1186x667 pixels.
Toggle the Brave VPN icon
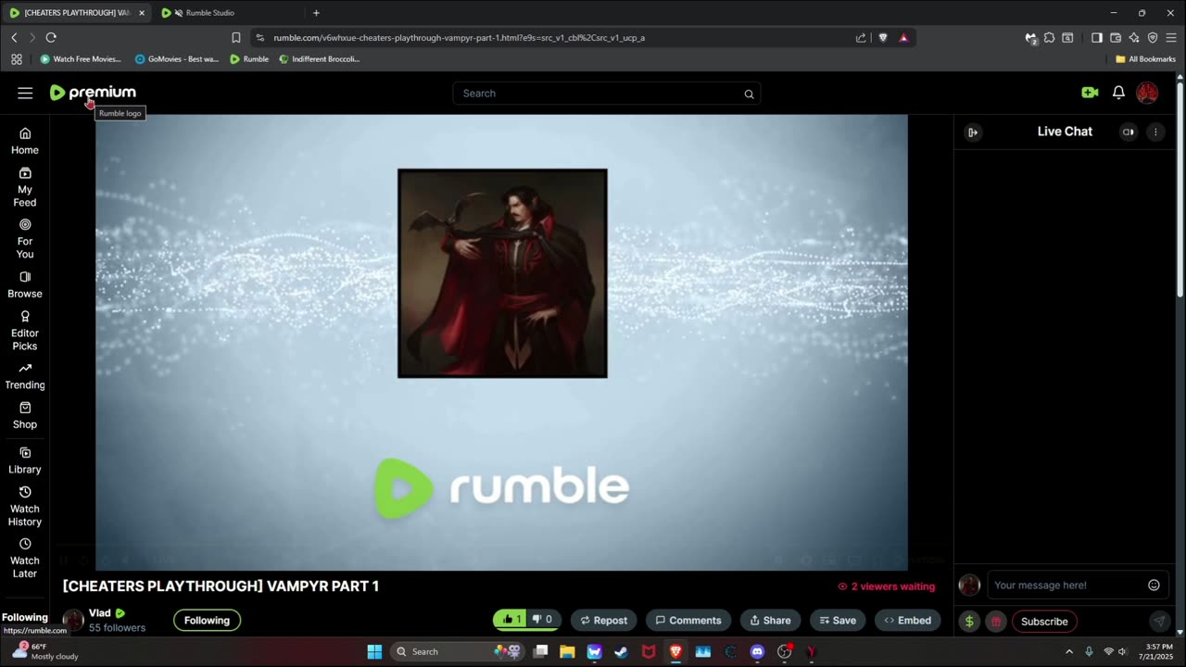1153,38
